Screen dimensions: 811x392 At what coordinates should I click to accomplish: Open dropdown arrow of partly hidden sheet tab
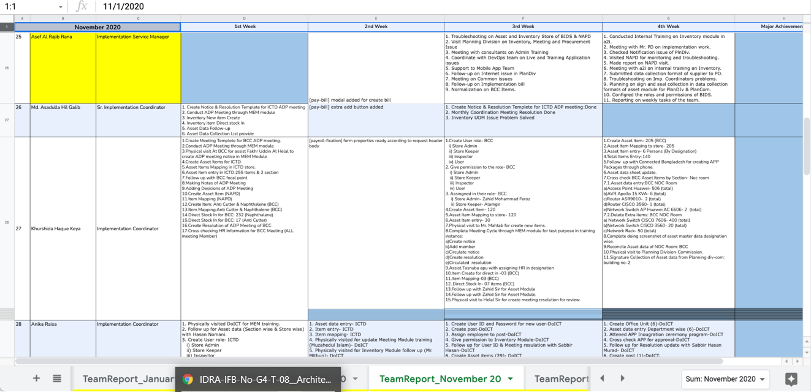coord(354,379)
